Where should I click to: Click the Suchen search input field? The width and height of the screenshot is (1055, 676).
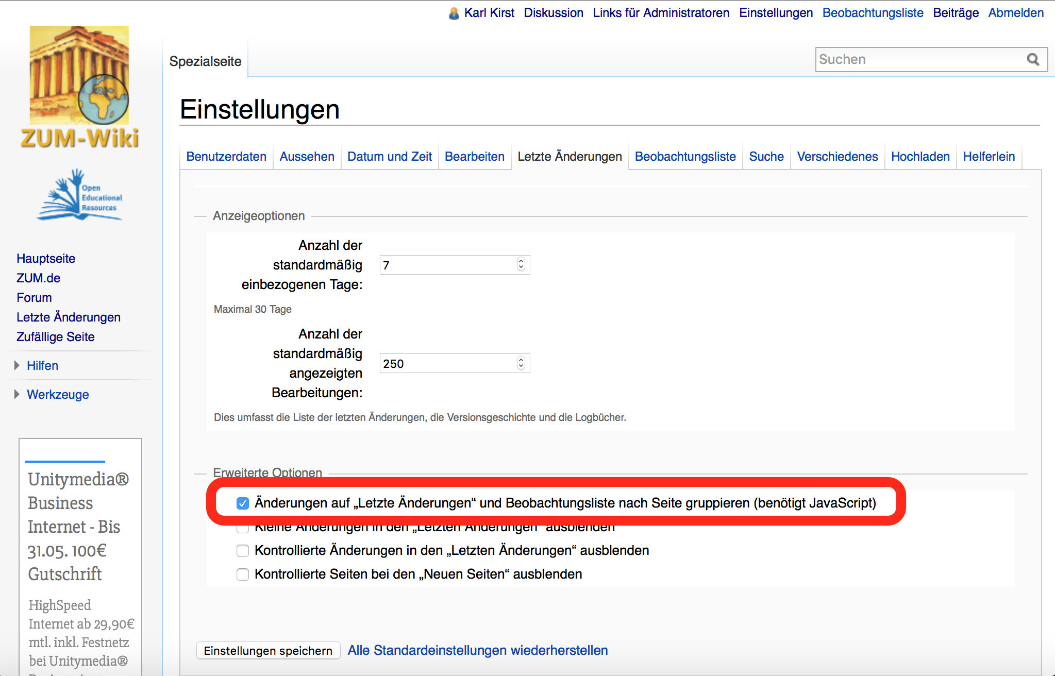coord(917,60)
